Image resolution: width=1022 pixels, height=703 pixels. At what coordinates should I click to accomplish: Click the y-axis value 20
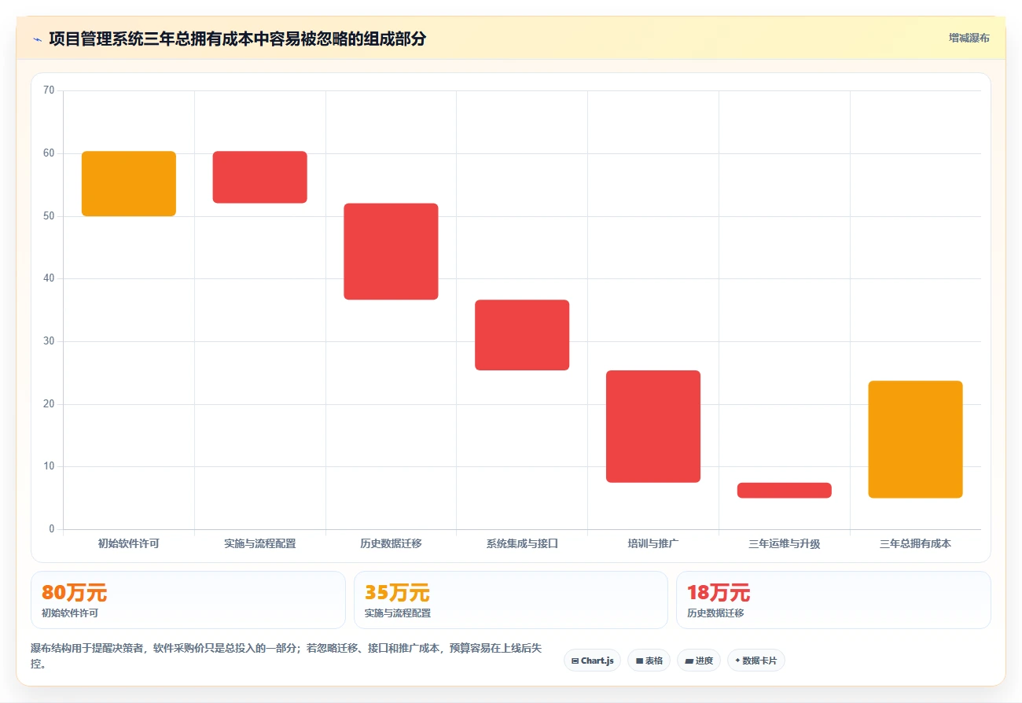coord(49,404)
